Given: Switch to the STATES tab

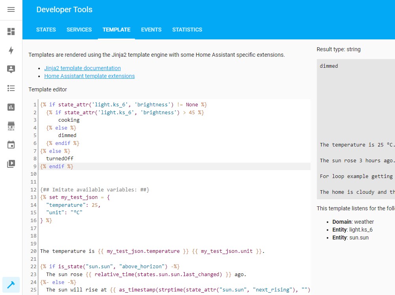Looking at the screenshot, I should (x=46, y=30).
